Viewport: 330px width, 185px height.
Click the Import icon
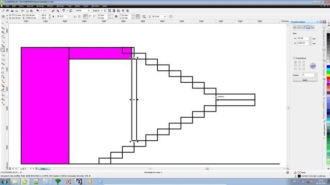point(53,11)
